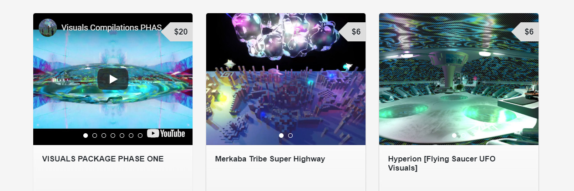Click the channel avatar on the video
The height and width of the screenshot is (191, 574).
pyautogui.click(x=48, y=28)
